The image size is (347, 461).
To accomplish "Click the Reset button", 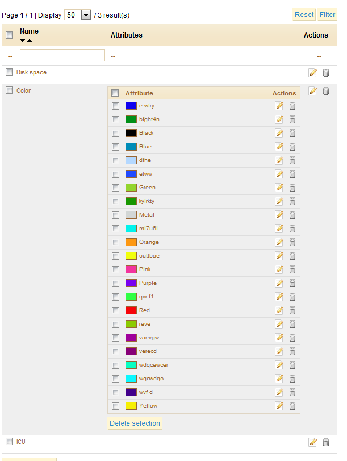I will pyautogui.click(x=304, y=15).
